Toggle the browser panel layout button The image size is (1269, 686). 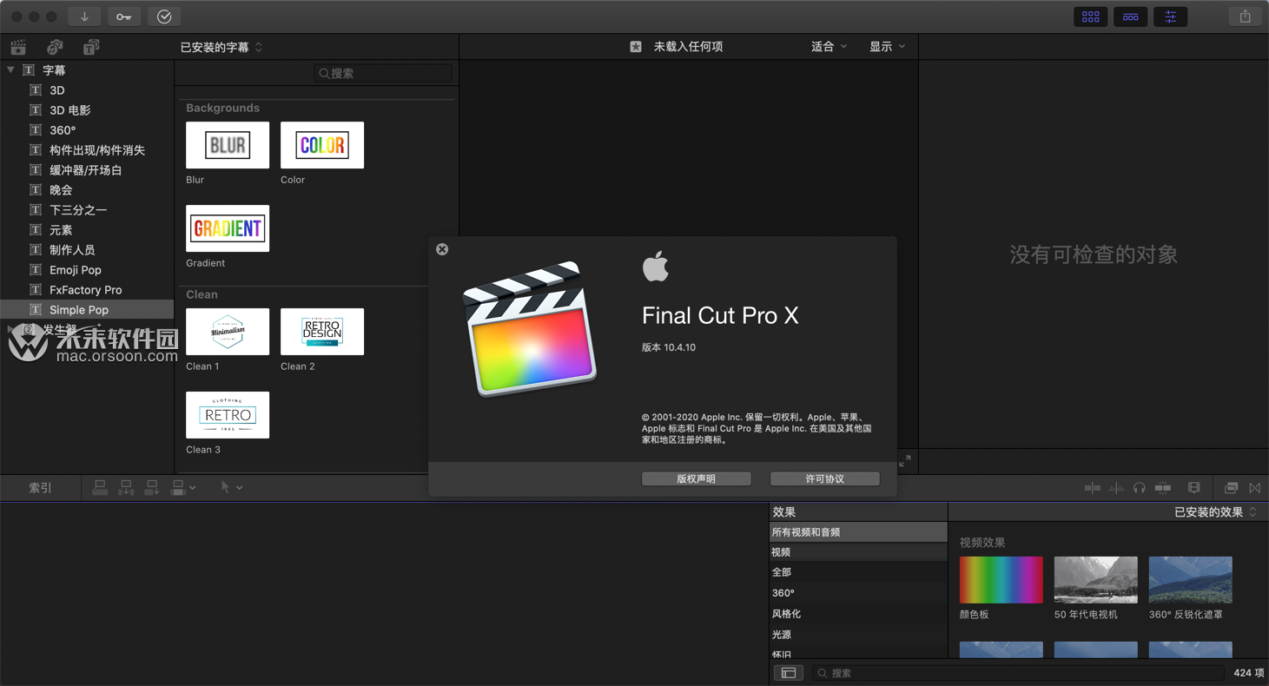click(x=1091, y=16)
